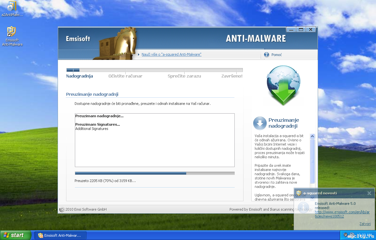Viewport: 376px width, 240px height.
Task: Click the Emsisoft brand title
Action: click(x=78, y=39)
